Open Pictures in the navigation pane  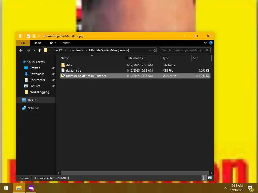pos(35,86)
